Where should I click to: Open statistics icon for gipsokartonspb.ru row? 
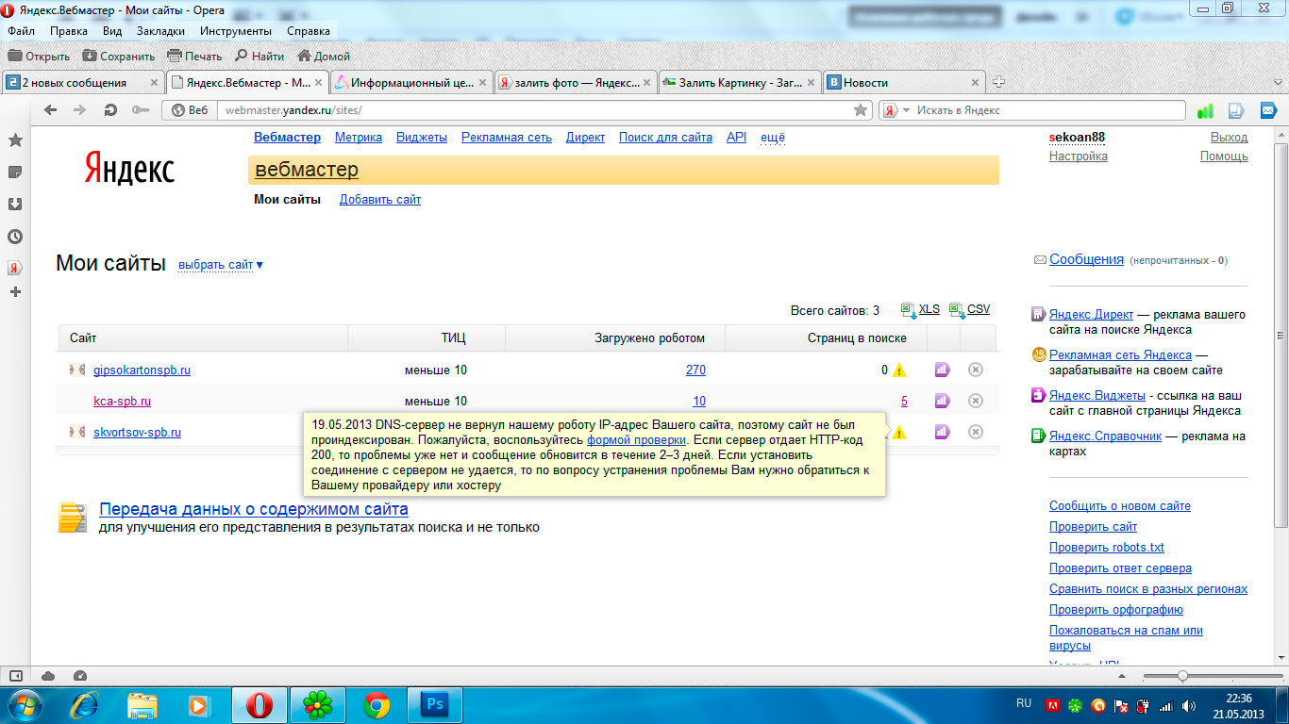942,370
